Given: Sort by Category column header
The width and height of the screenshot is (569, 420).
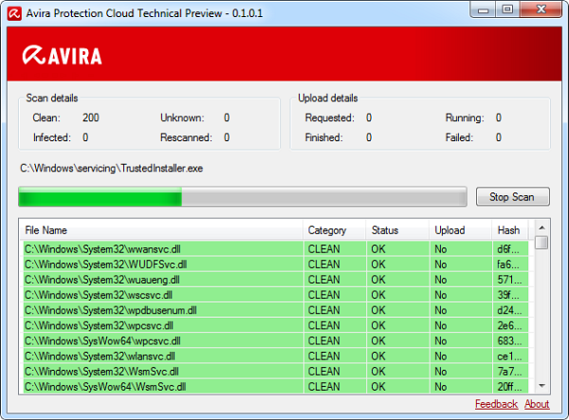Looking at the screenshot, I should (335, 230).
